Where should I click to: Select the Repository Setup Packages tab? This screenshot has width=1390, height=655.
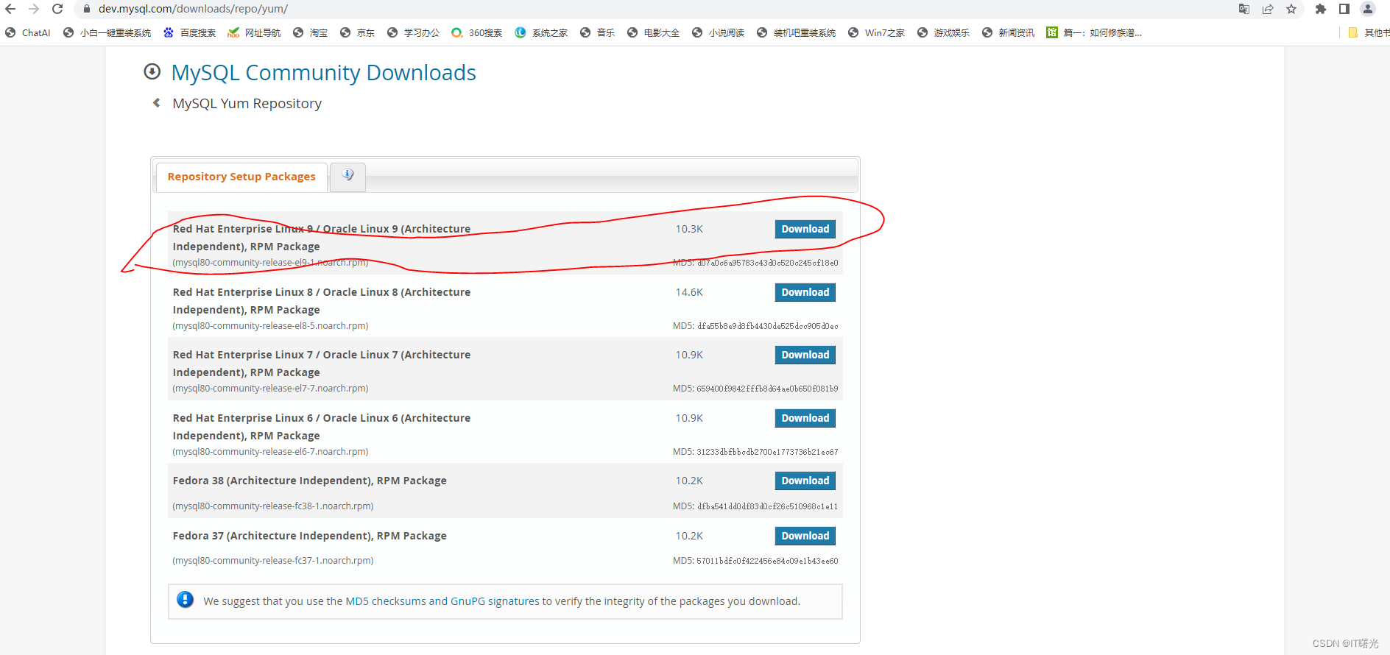241,177
